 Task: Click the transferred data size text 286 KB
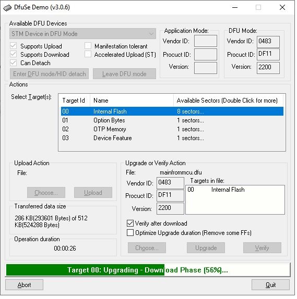[51, 221]
